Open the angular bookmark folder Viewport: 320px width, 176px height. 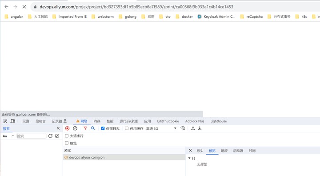[x=14, y=16]
